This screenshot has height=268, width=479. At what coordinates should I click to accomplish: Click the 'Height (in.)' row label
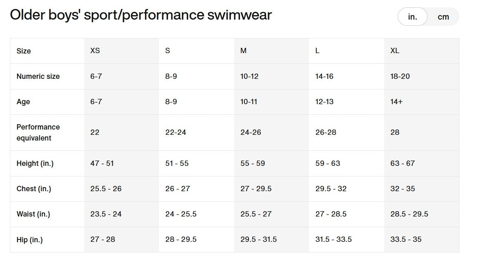coord(35,163)
